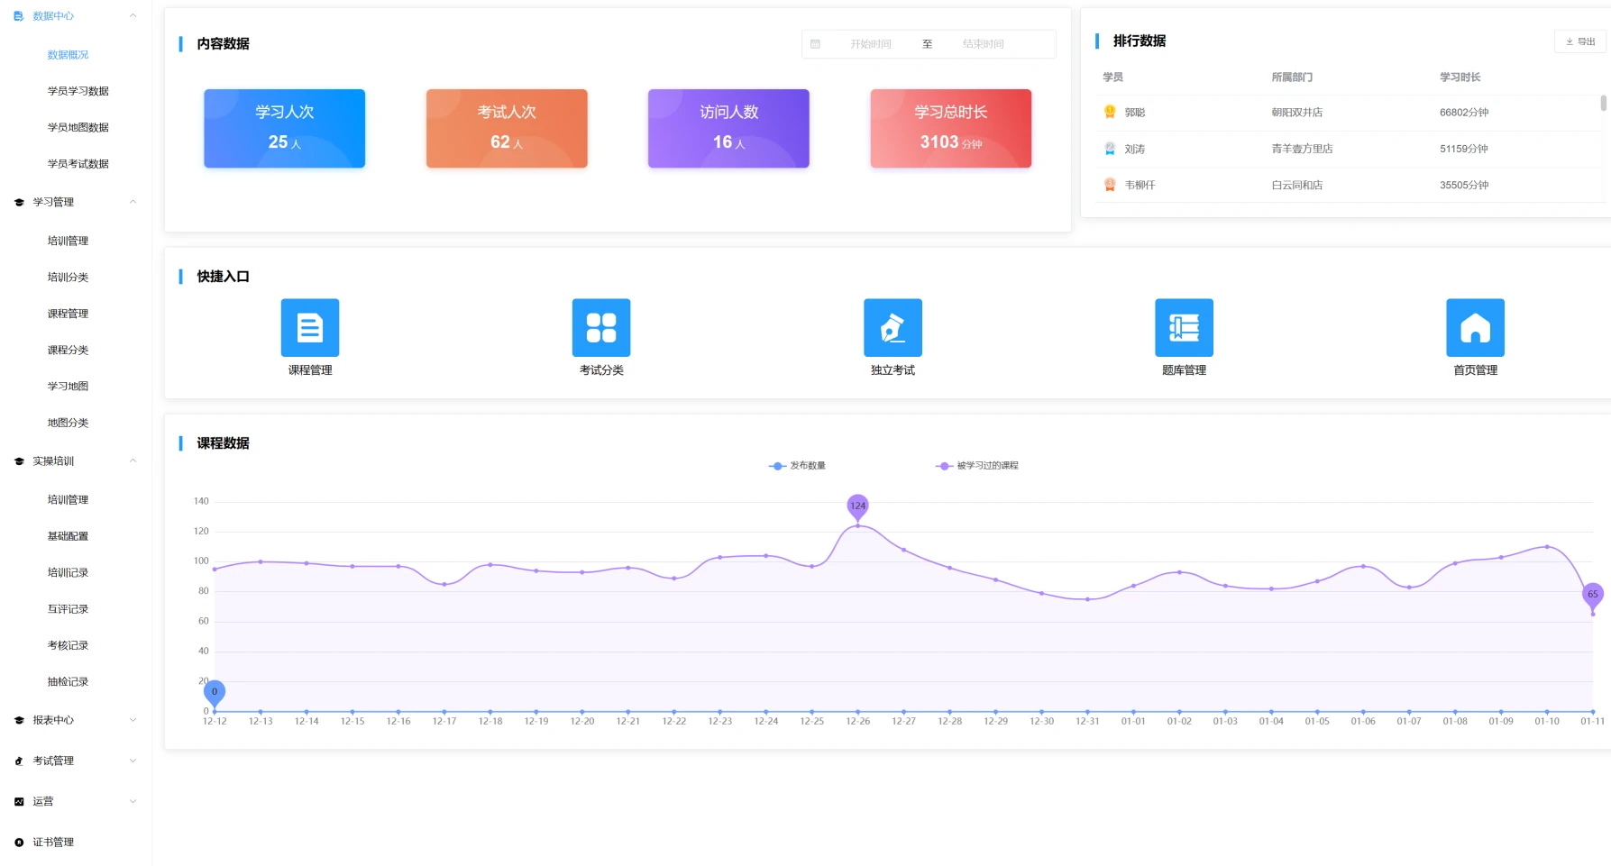Open the 考试分类 quick entry icon
The image size is (1611, 866).
(x=601, y=327)
